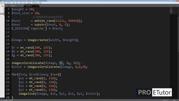Click imagecolorallocate at start of line 21

[27, 63]
